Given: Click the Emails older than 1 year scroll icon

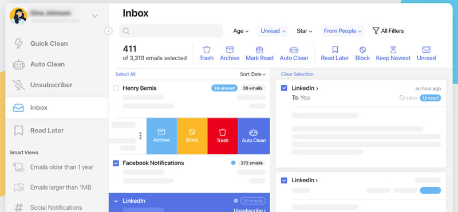Looking at the screenshot, I should [x=18, y=167].
